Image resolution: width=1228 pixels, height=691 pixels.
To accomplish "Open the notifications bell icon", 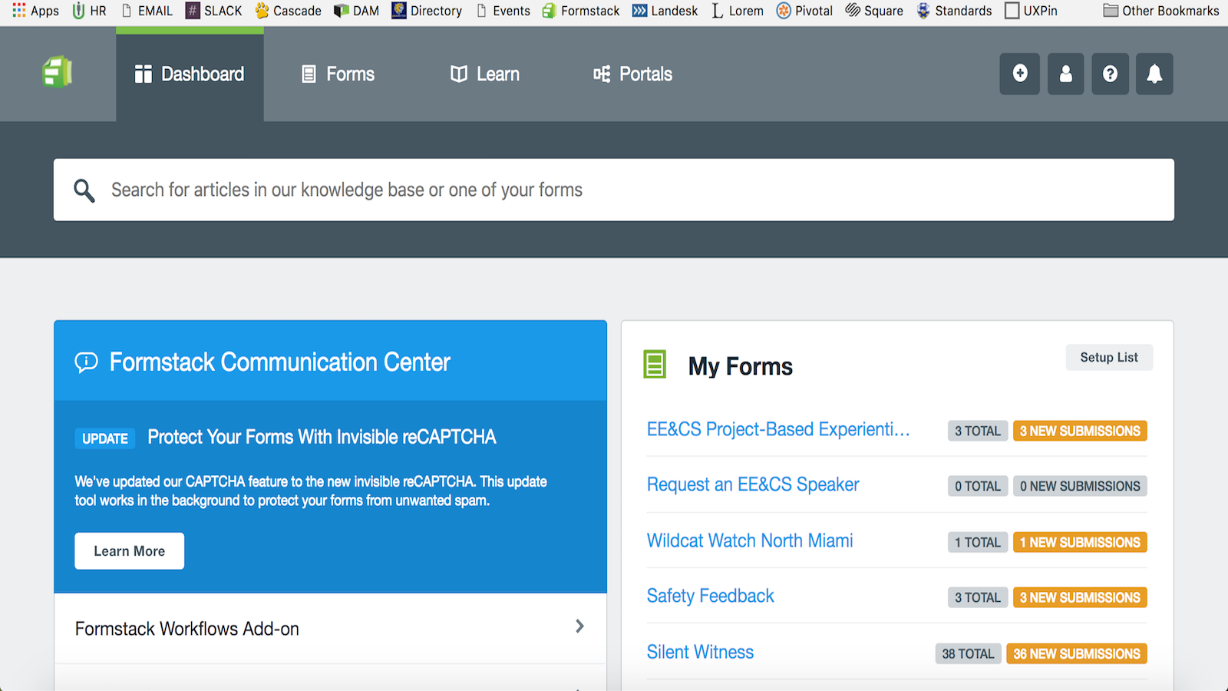I will (x=1154, y=74).
